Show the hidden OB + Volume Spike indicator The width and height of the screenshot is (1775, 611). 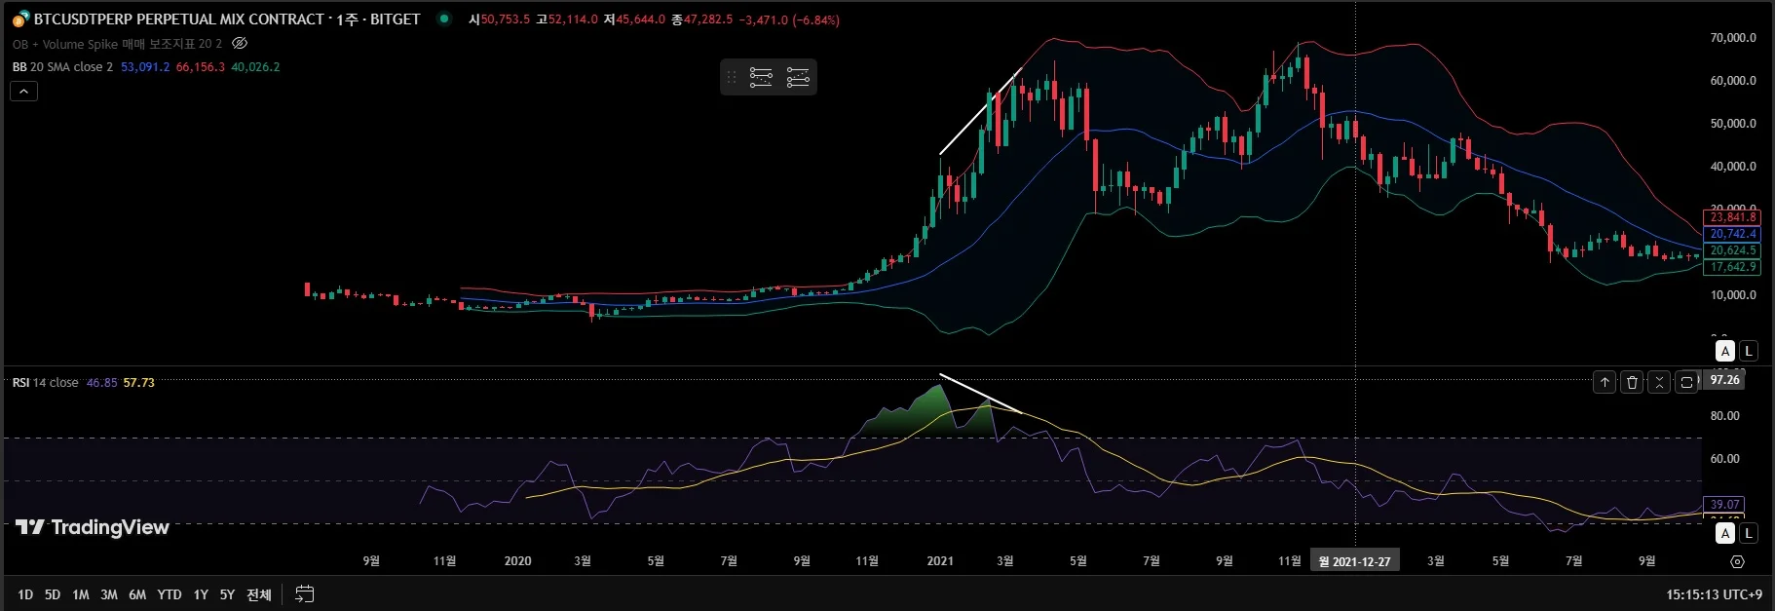click(240, 44)
